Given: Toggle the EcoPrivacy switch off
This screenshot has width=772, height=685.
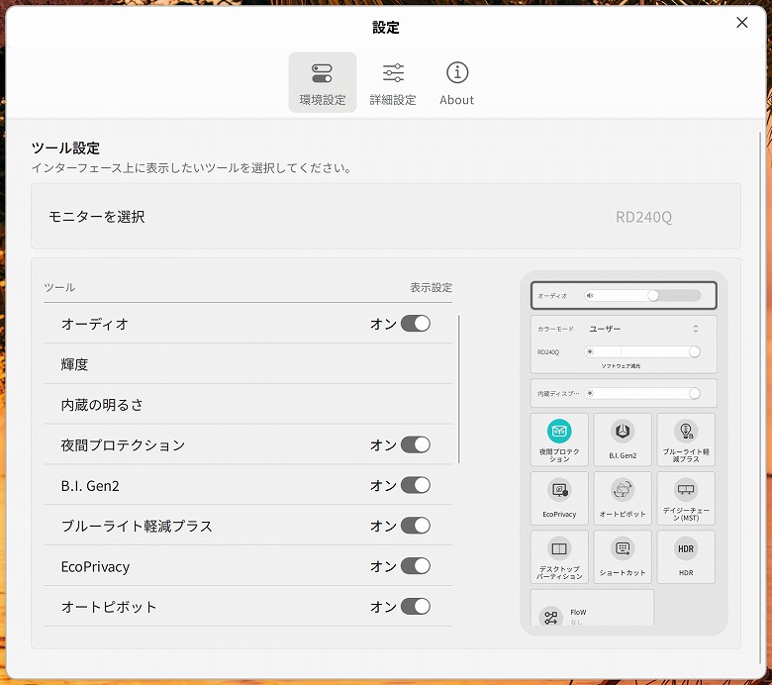Looking at the screenshot, I should (x=416, y=566).
